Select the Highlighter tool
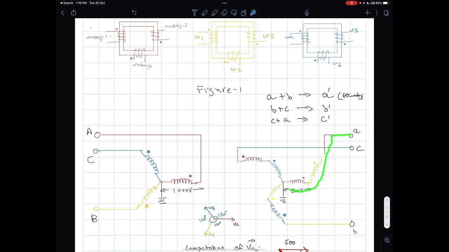This screenshot has width=449, height=252. [x=214, y=13]
